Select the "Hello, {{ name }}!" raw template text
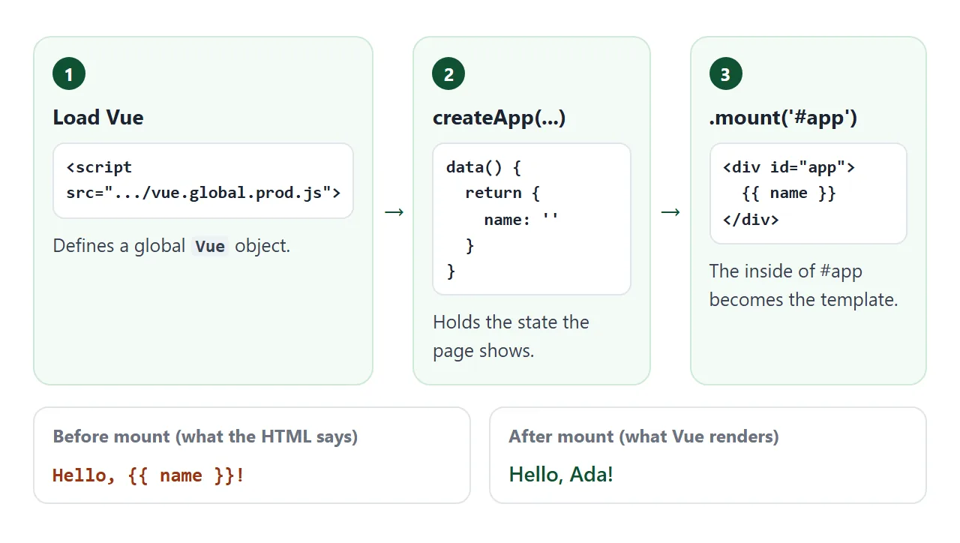The image size is (960, 543). point(148,475)
